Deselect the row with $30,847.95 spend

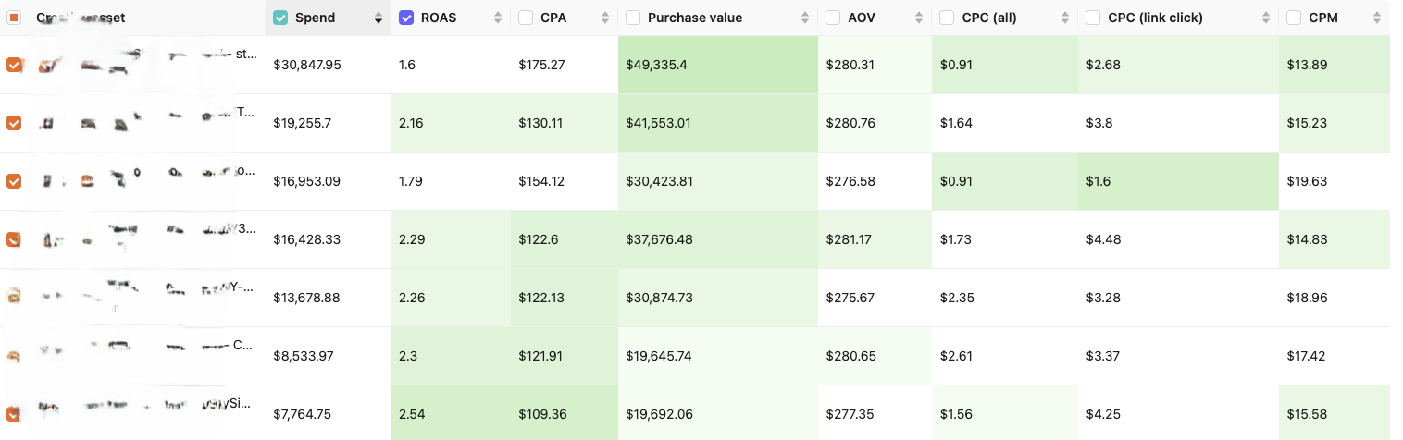14,65
